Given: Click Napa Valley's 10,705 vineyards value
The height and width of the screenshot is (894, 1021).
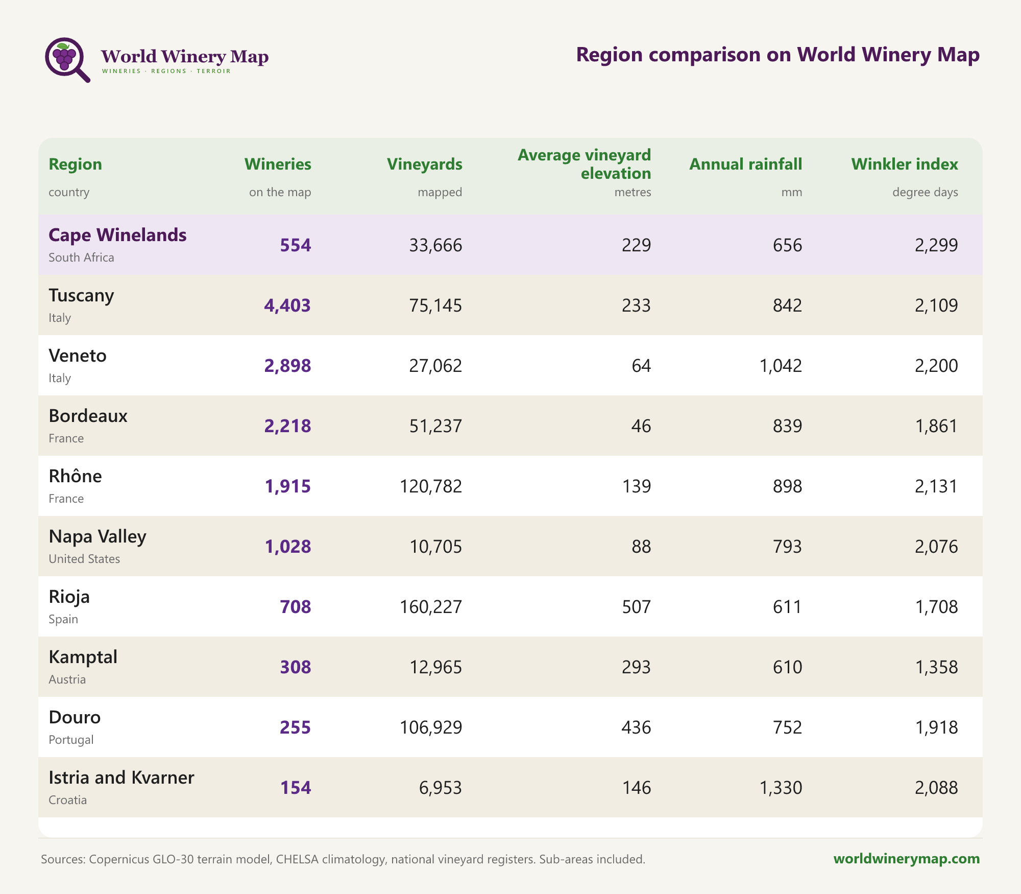Looking at the screenshot, I should (x=435, y=547).
